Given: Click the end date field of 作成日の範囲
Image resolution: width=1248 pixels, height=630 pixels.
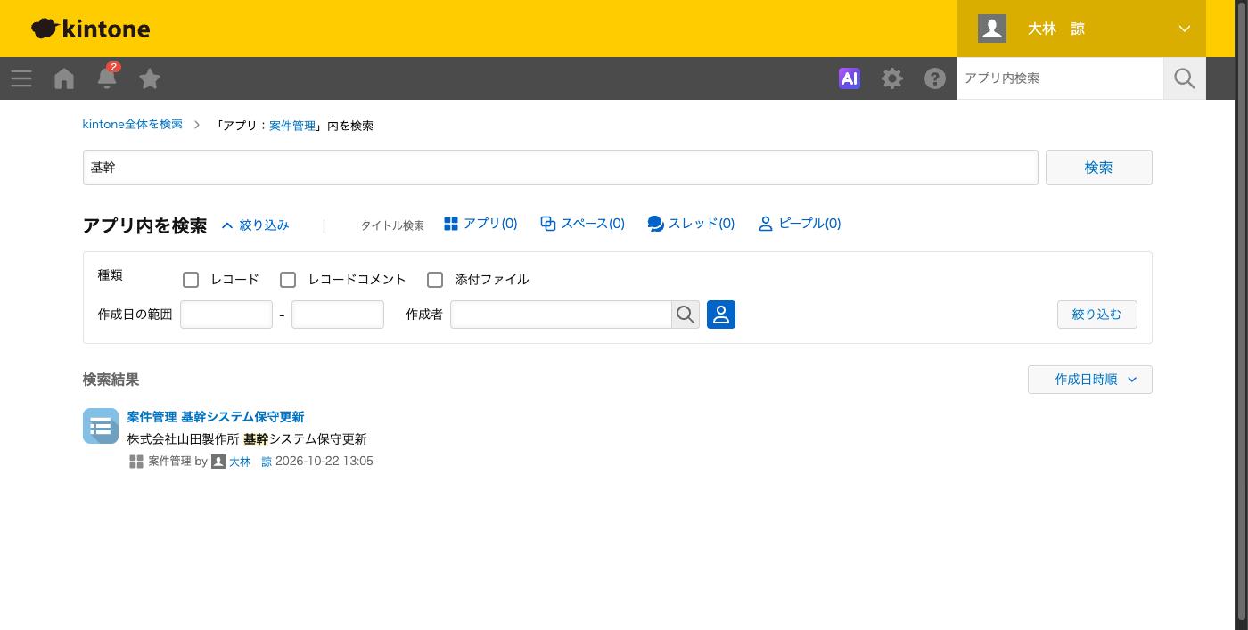Looking at the screenshot, I should click(338, 315).
